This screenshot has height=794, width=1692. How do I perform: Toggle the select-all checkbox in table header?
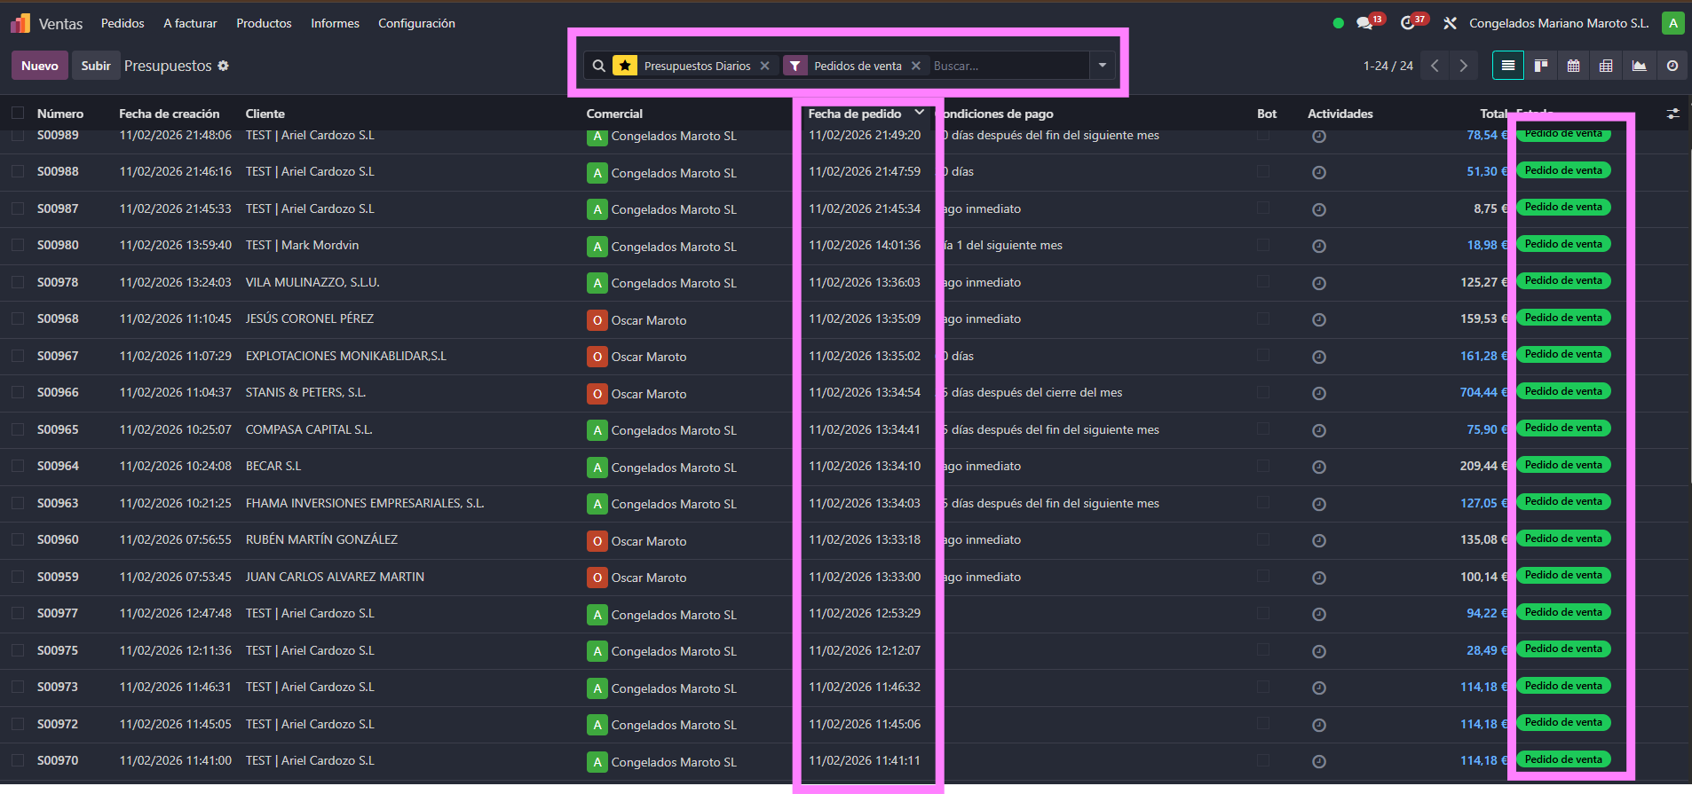[x=18, y=114]
